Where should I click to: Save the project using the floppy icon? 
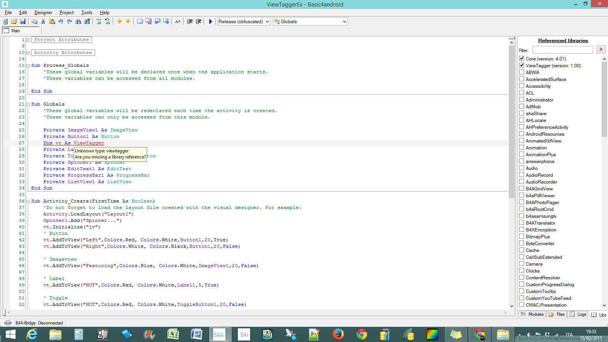(23, 22)
